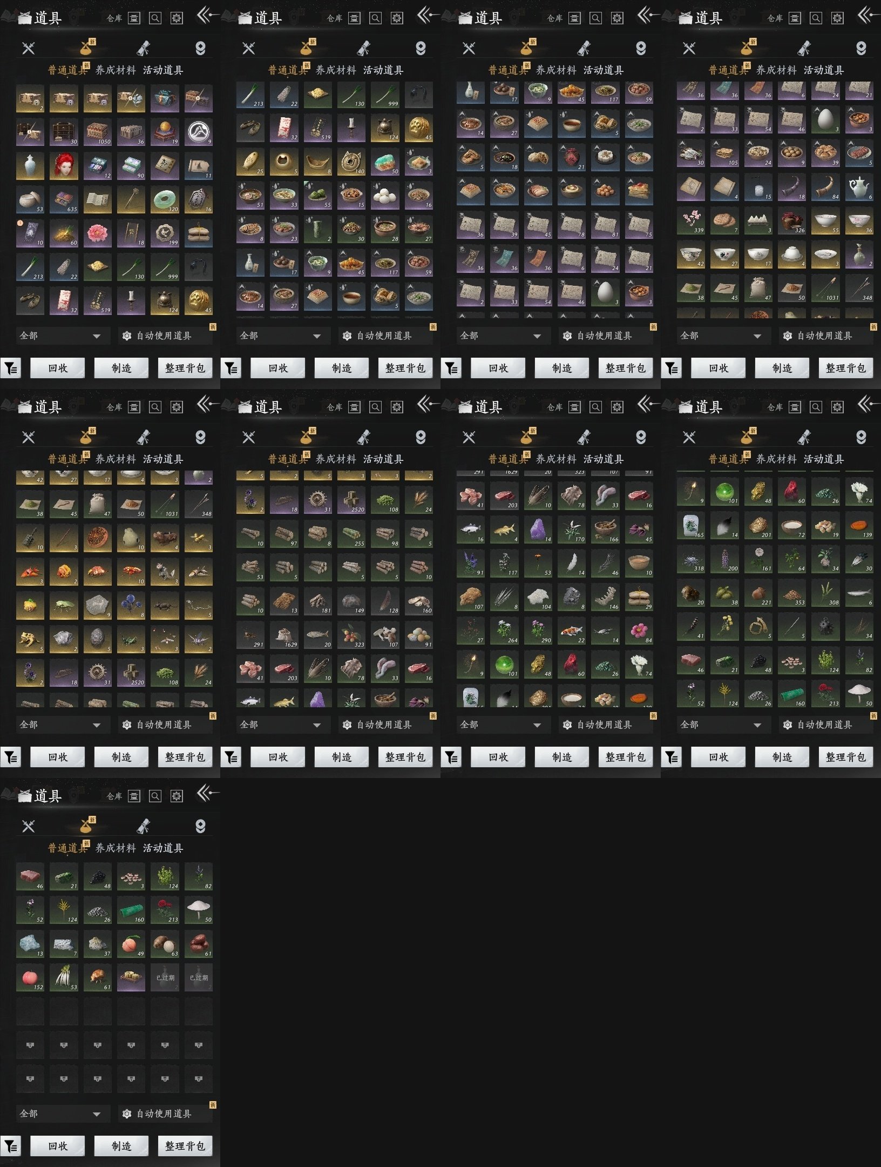The width and height of the screenshot is (881, 1167).
Task: Click 整理背包 in panel containing koi fish
Action: [x=626, y=757]
